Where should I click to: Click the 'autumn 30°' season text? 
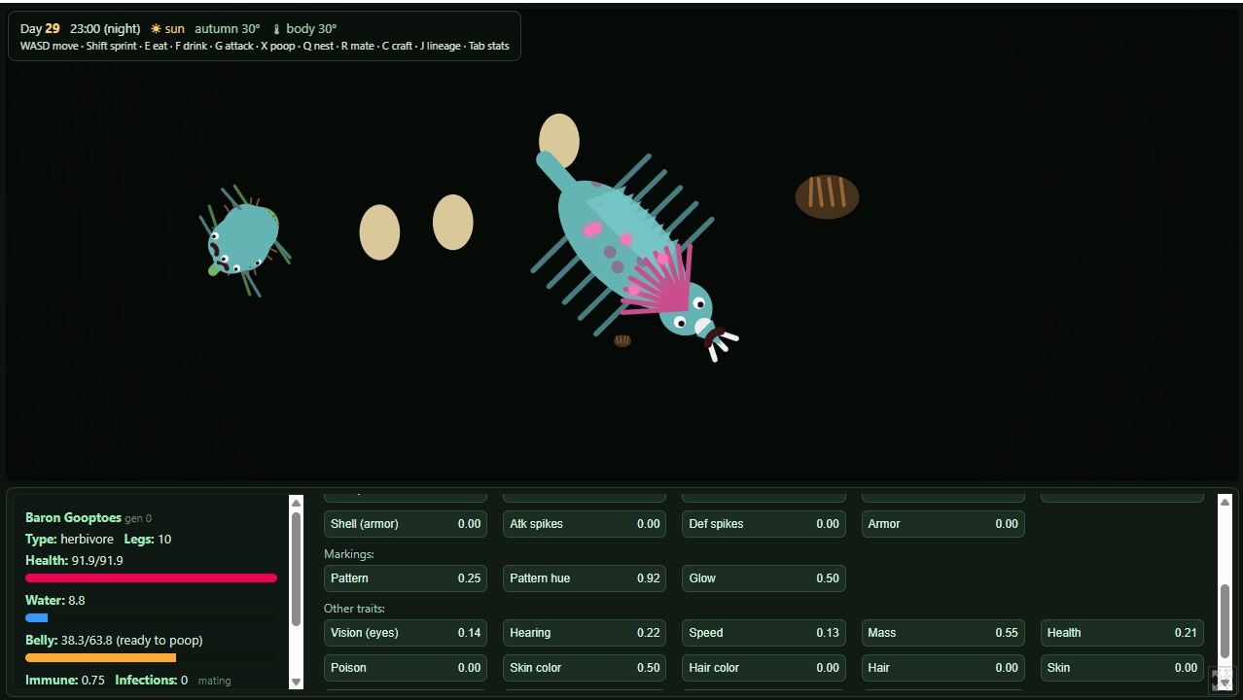(228, 29)
